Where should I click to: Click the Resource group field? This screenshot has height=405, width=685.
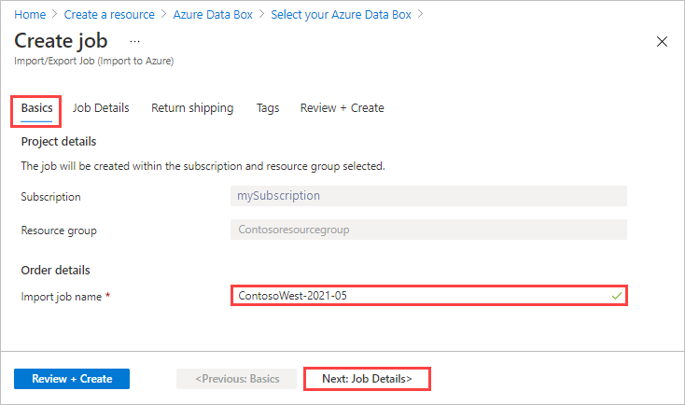coord(428,230)
